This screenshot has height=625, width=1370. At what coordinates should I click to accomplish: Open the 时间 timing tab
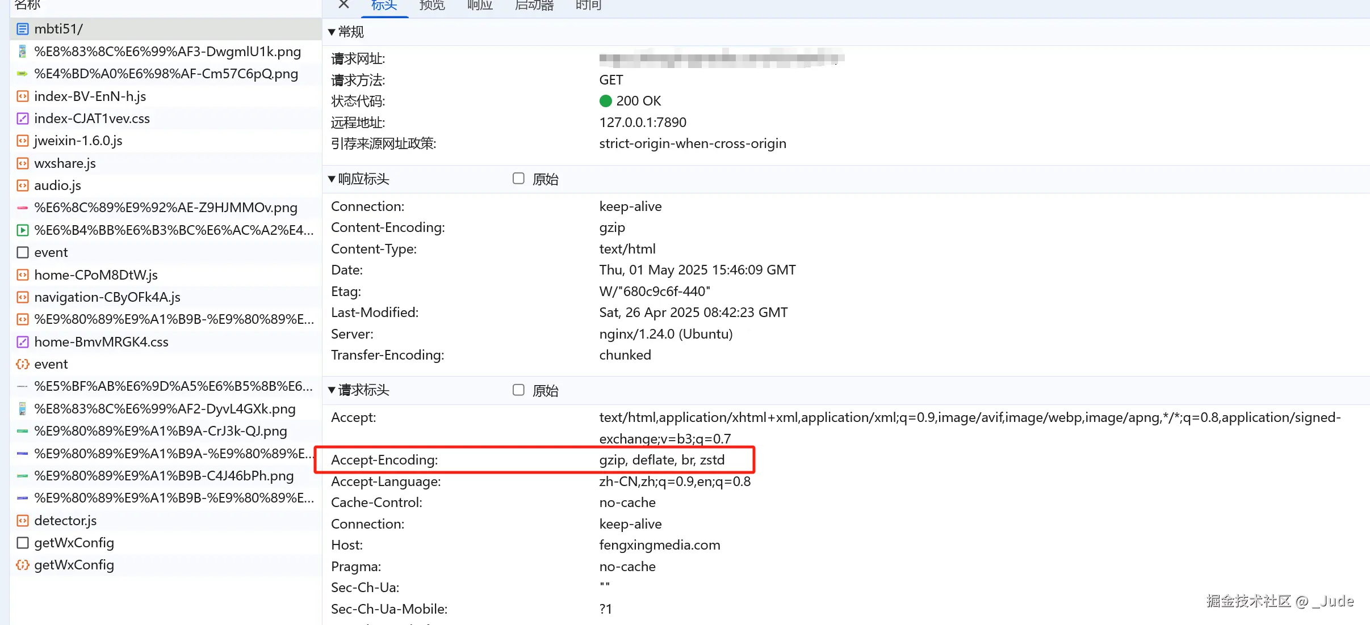pos(588,5)
